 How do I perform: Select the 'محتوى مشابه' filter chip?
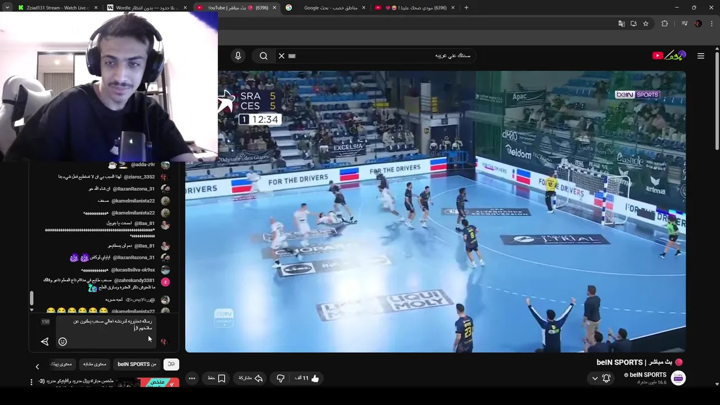coord(94,364)
